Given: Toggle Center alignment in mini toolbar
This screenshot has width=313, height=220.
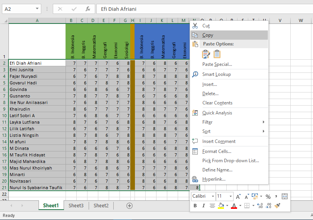Looking at the screenshot, I should (212, 206).
